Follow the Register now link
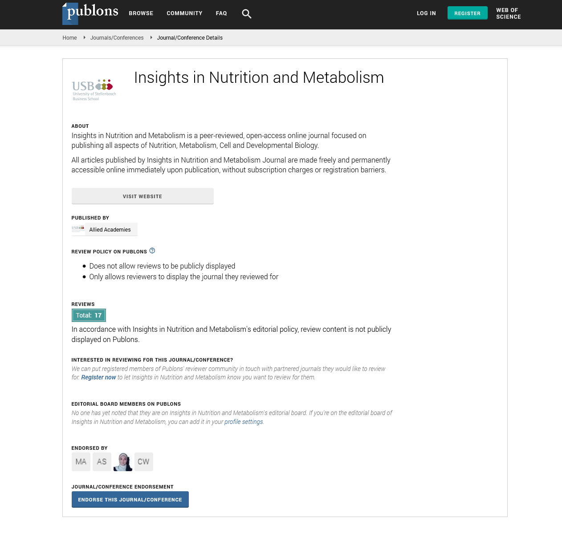The image size is (562, 554). click(x=98, y=377)
